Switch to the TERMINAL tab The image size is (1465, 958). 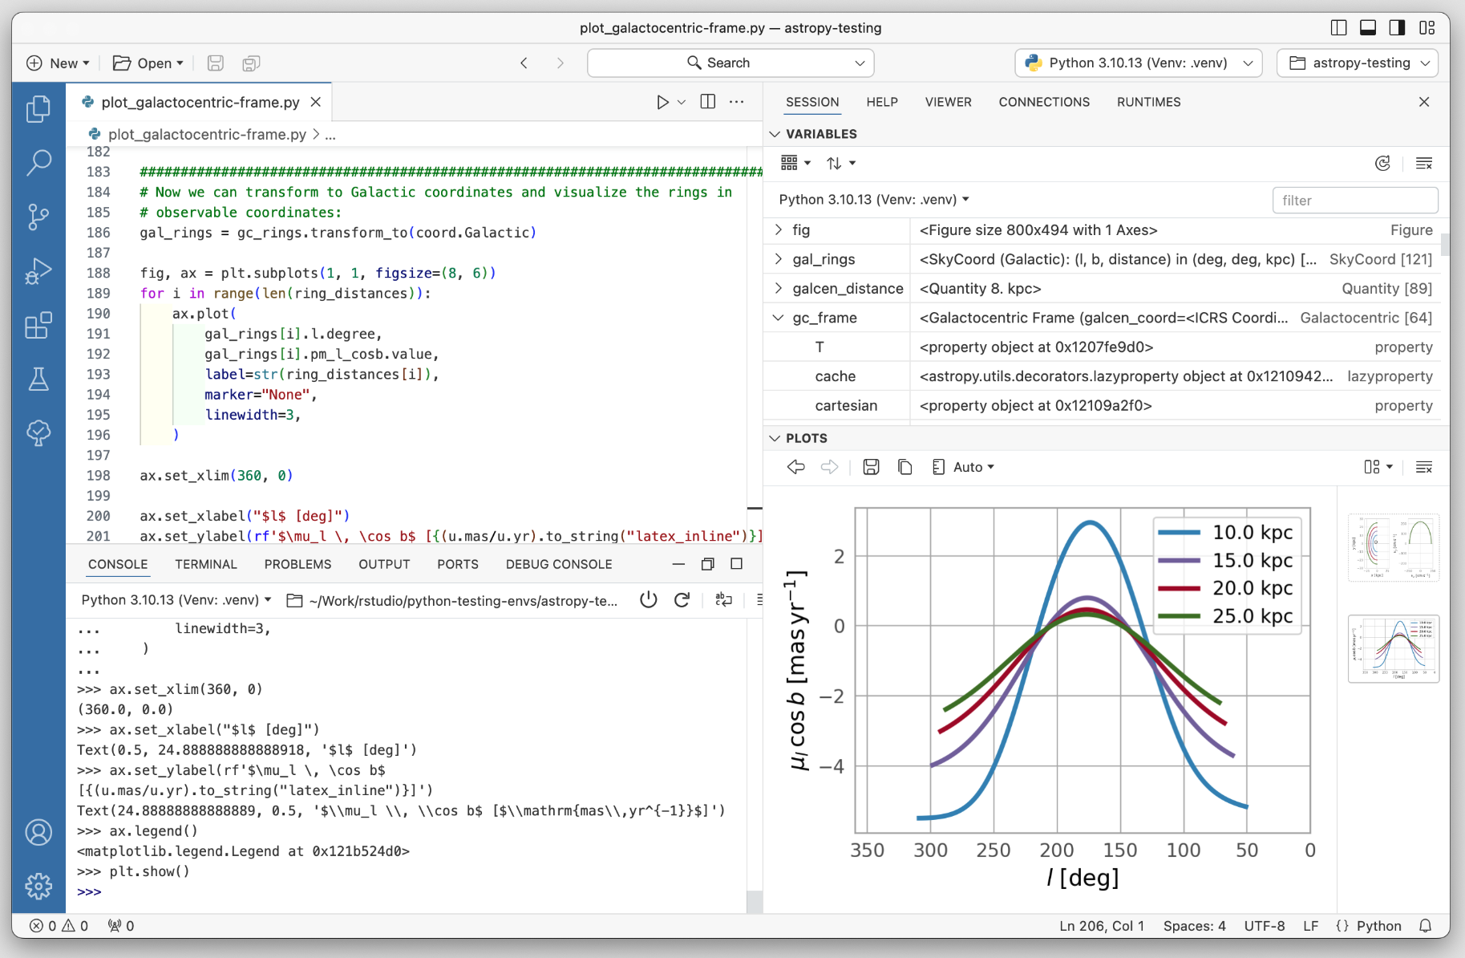[x=206, y=564]
